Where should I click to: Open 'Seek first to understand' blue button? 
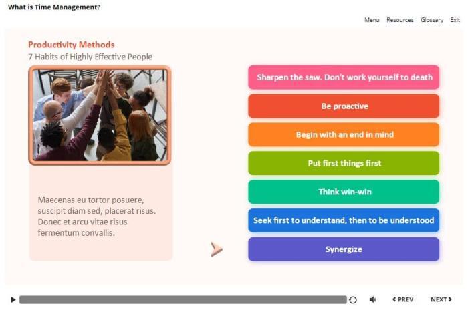coord(344,220)
